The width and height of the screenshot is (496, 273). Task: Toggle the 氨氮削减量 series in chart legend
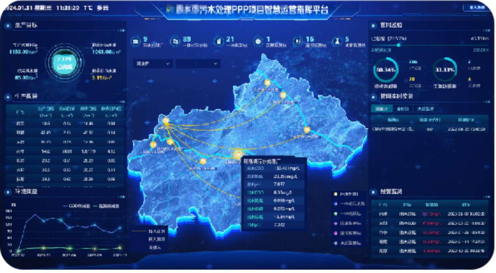pyautogui.click(x=106, y=206)
